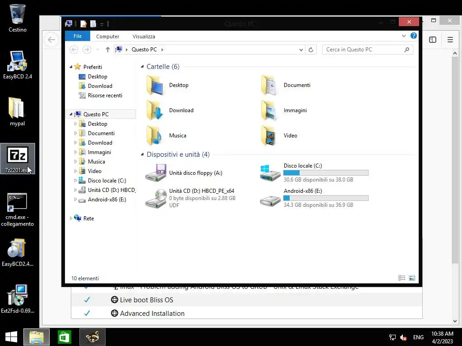Collapse the Preferiti tree node
This screenshot has height=346, width=462.
point(71,67)
